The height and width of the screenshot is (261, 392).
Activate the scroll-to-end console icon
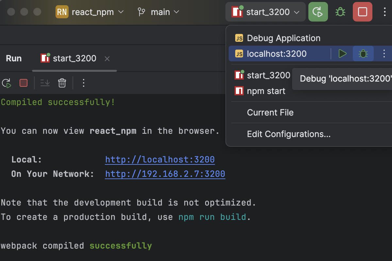point(45,83)
